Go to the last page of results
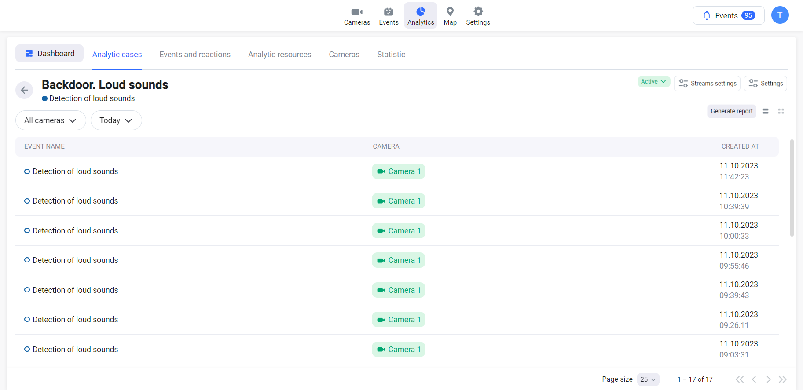The width and height of the screenshot is (803, 390). click(783, 379)
